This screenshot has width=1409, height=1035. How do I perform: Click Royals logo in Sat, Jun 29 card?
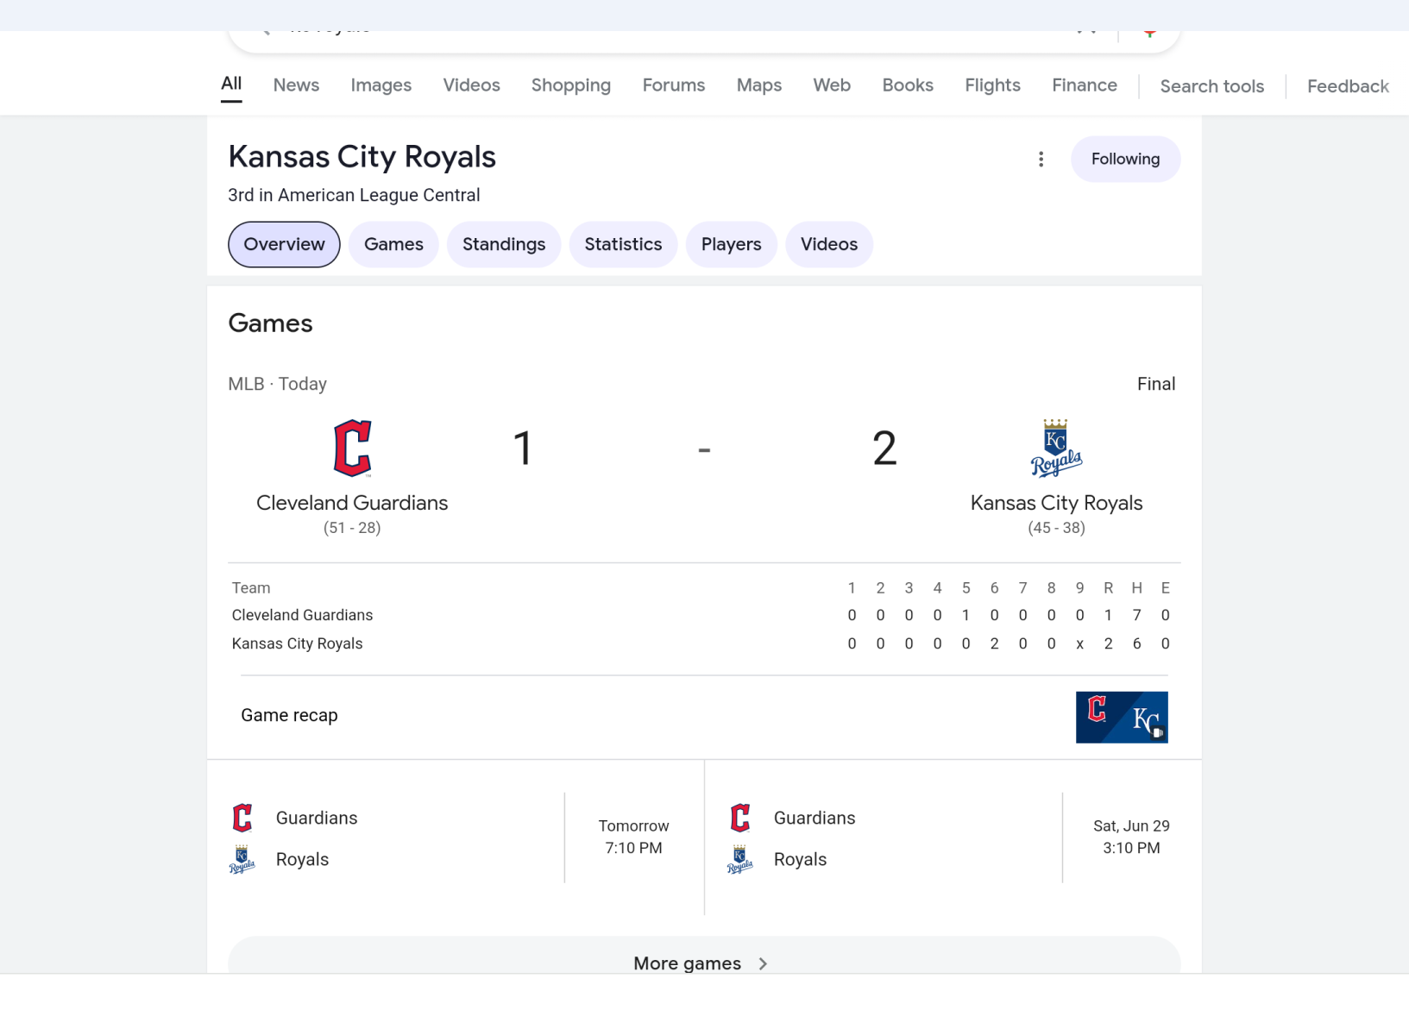coord(740,859)
